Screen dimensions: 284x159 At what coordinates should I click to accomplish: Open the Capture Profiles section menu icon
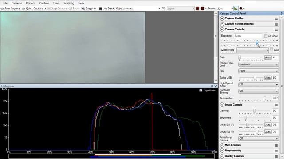coord(276,19)
